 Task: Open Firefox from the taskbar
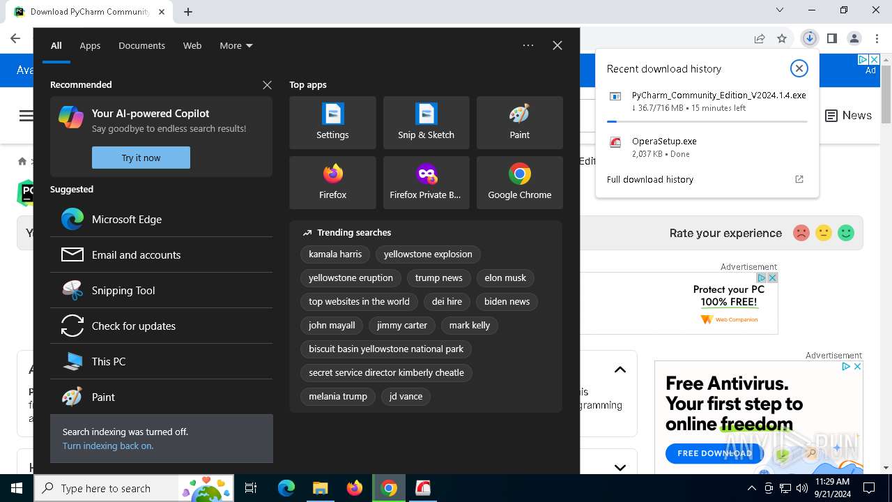(355, 488)
